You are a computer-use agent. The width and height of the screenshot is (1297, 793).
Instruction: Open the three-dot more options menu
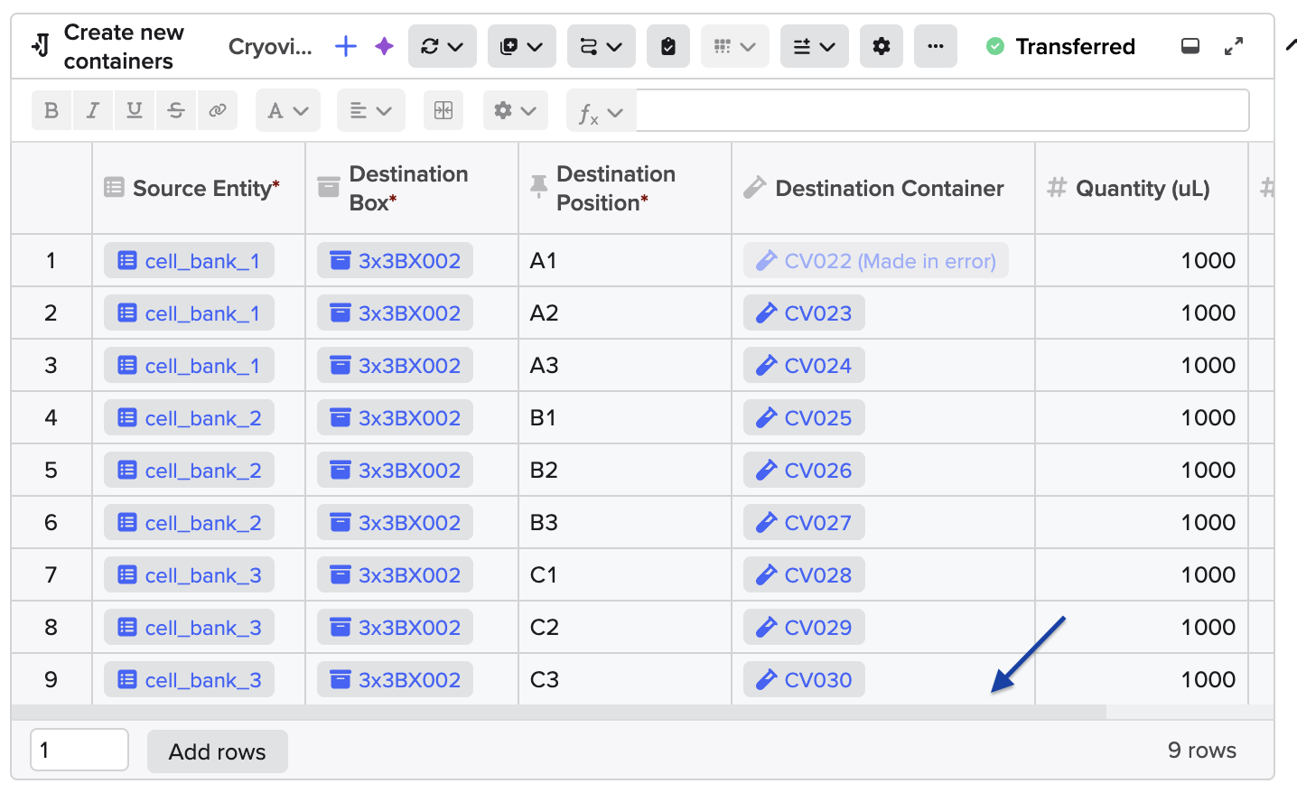pos(936,46)
